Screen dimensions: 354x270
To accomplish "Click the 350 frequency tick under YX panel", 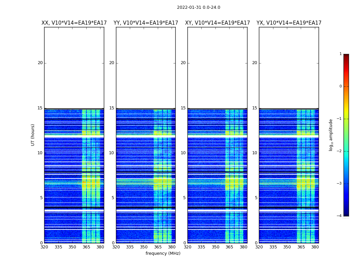I will point(287,247).
